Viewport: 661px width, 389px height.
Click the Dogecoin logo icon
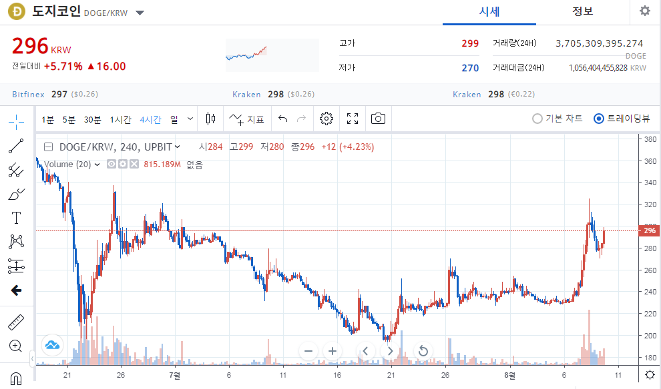[x=17, y=11]
